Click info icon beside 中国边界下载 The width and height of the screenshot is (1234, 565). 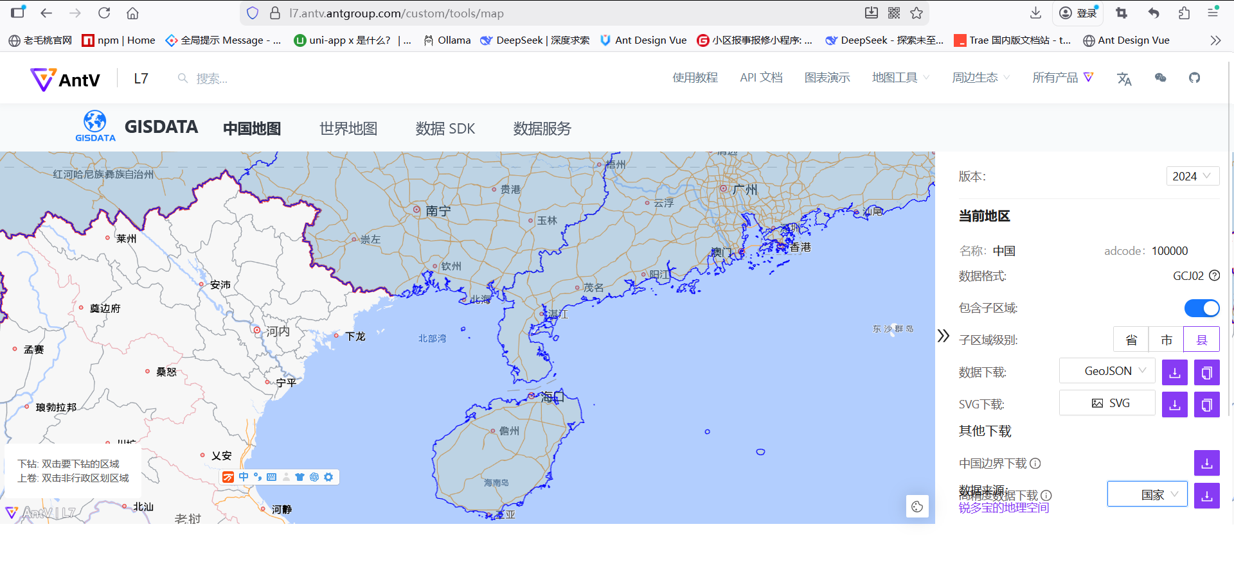tap(1035, 463)
